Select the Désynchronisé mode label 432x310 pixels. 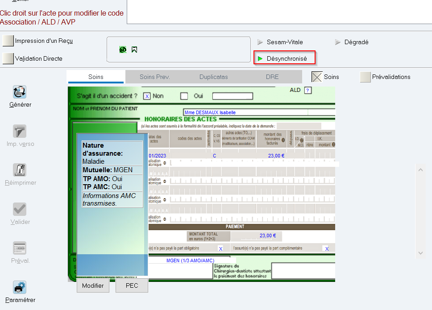(287, 58)
